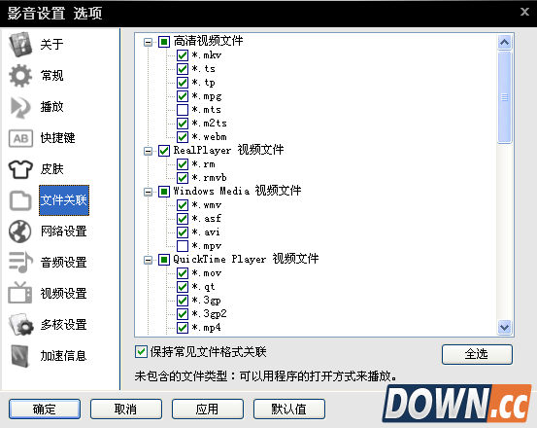The width and height of the screenshot is (537, 428).
Task: Toggle 保持常见文件格式关联 checkbox
Action: (141, 352)
